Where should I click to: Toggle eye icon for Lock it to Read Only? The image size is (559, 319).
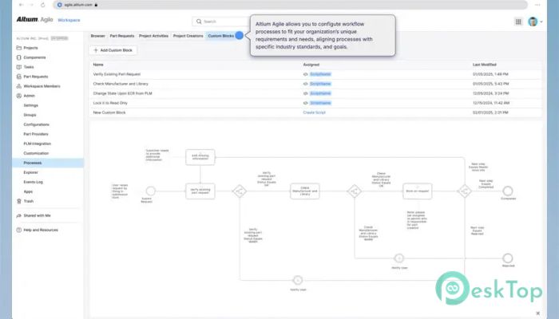(x=306, y=103)
